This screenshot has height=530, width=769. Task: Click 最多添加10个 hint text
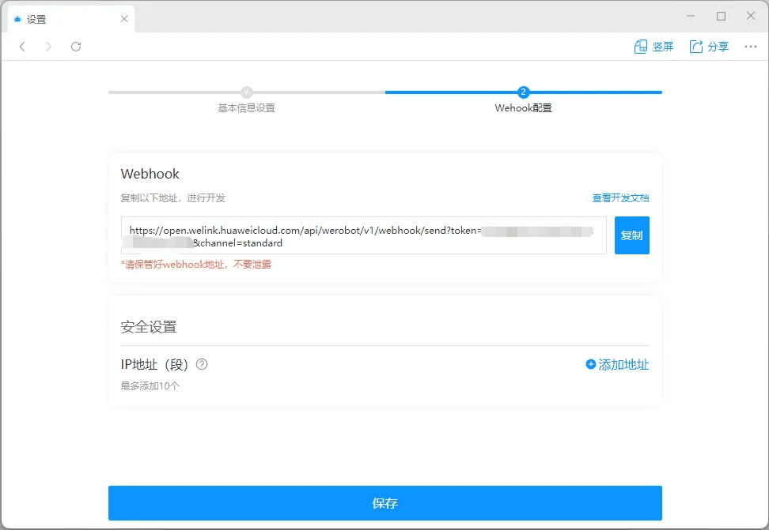(150, 386)
